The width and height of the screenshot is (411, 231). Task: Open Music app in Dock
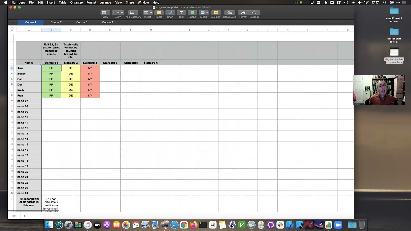88,225
